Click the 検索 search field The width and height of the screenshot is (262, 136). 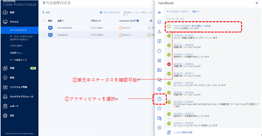tap(58, 13)
